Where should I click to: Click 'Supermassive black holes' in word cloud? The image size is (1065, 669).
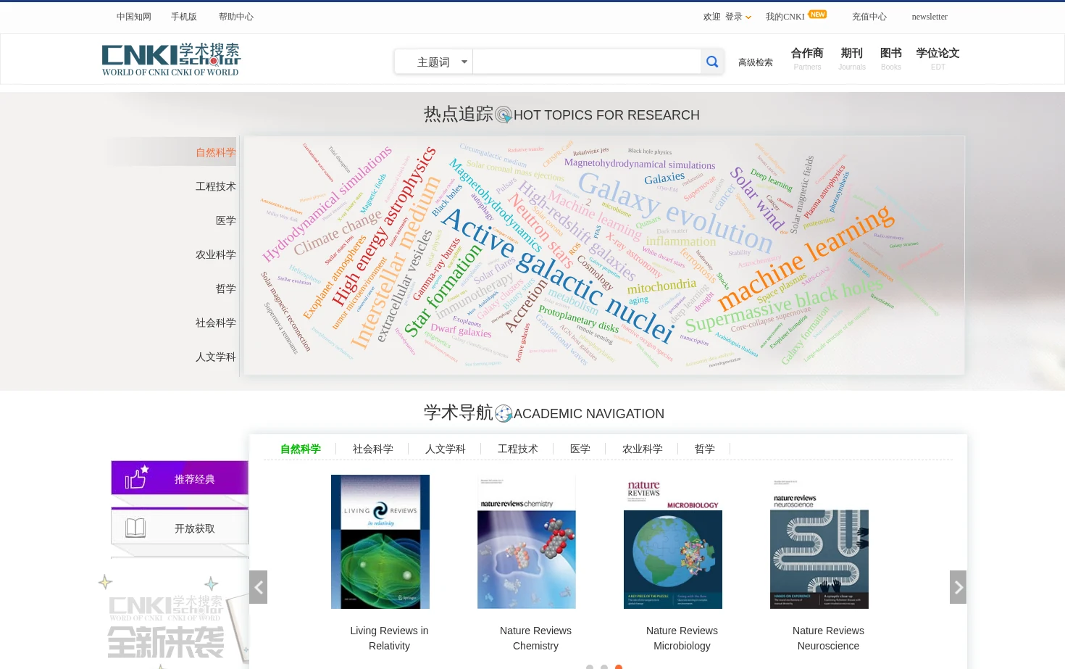click(x=785, y=306)
